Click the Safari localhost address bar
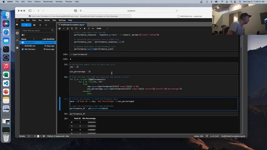This screenshot has width=267, height=150. pos(131,11)
